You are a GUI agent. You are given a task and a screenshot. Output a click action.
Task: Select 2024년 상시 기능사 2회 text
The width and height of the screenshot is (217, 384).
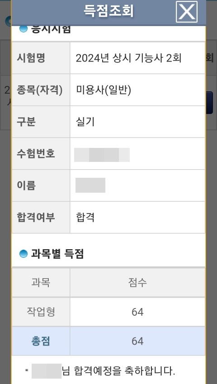(128, 58)
